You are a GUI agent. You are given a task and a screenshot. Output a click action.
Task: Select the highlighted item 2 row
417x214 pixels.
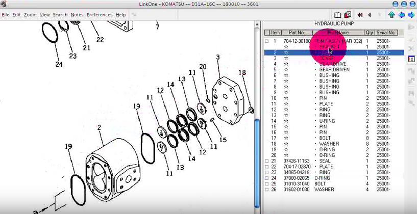(x=334, y=52)
